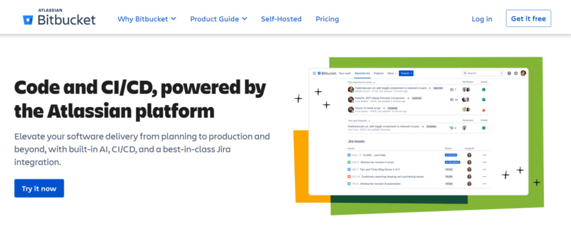Click the green build success icon for the Media Filmstrip Component pull request

point(483,100)
